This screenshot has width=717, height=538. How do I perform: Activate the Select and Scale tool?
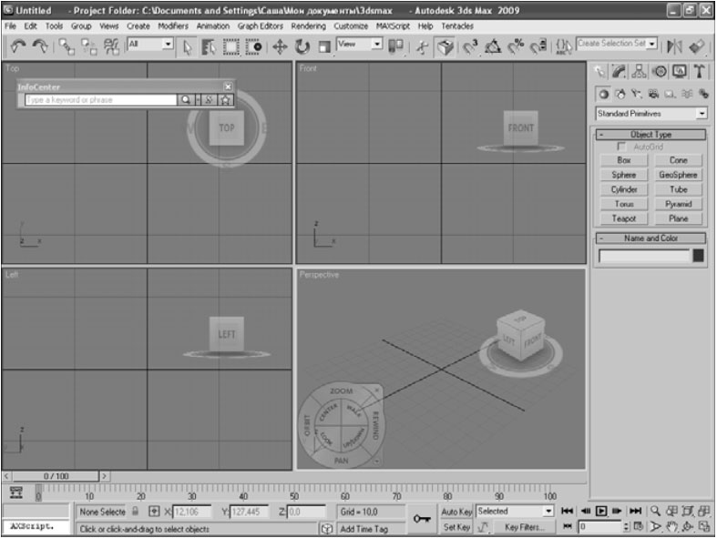324,46
